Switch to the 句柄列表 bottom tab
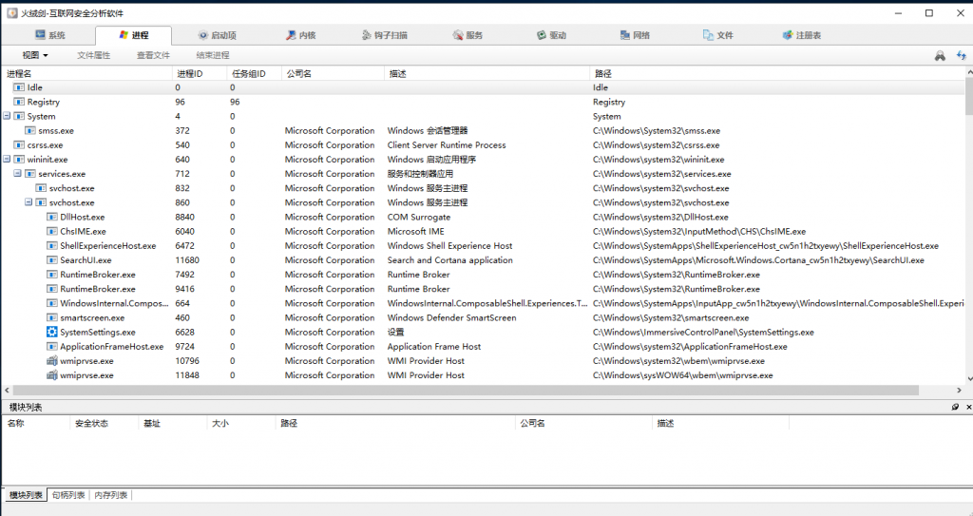Screen dimensions: 973x516 point(68,495)
